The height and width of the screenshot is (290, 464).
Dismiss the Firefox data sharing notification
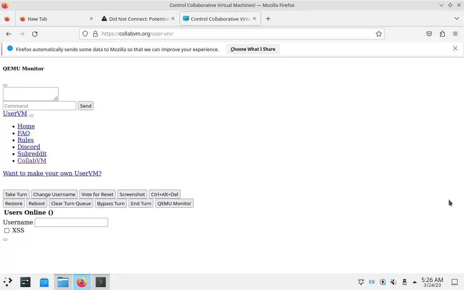click(455, 48)
